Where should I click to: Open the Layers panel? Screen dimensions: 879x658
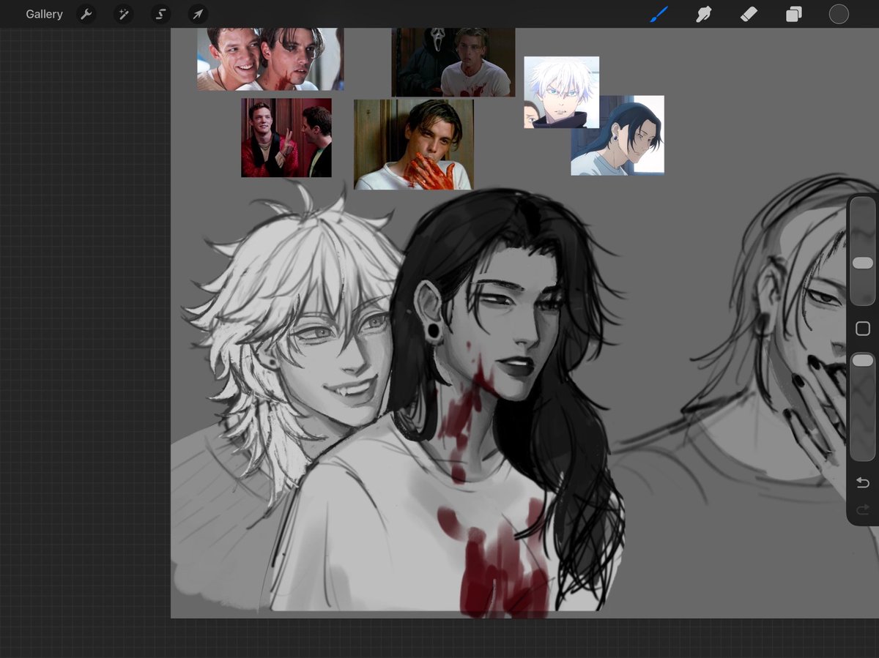(793, 14)
